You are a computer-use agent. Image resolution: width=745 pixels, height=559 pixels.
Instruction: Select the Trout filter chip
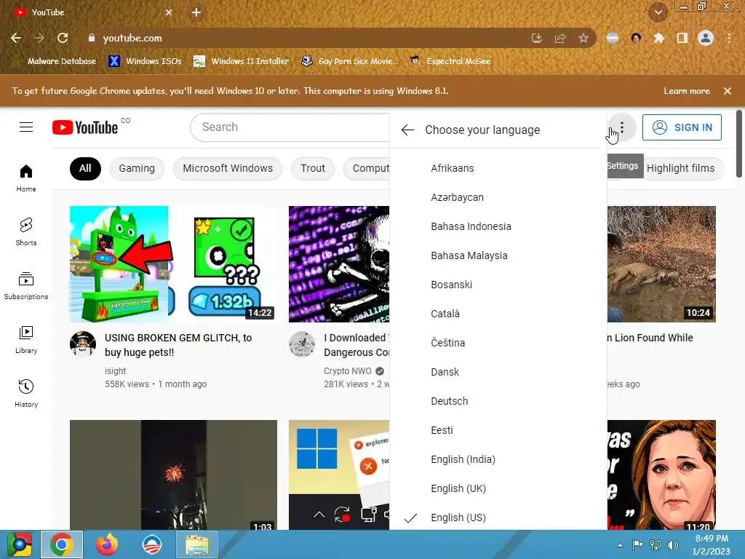click(x=313, y=168)
